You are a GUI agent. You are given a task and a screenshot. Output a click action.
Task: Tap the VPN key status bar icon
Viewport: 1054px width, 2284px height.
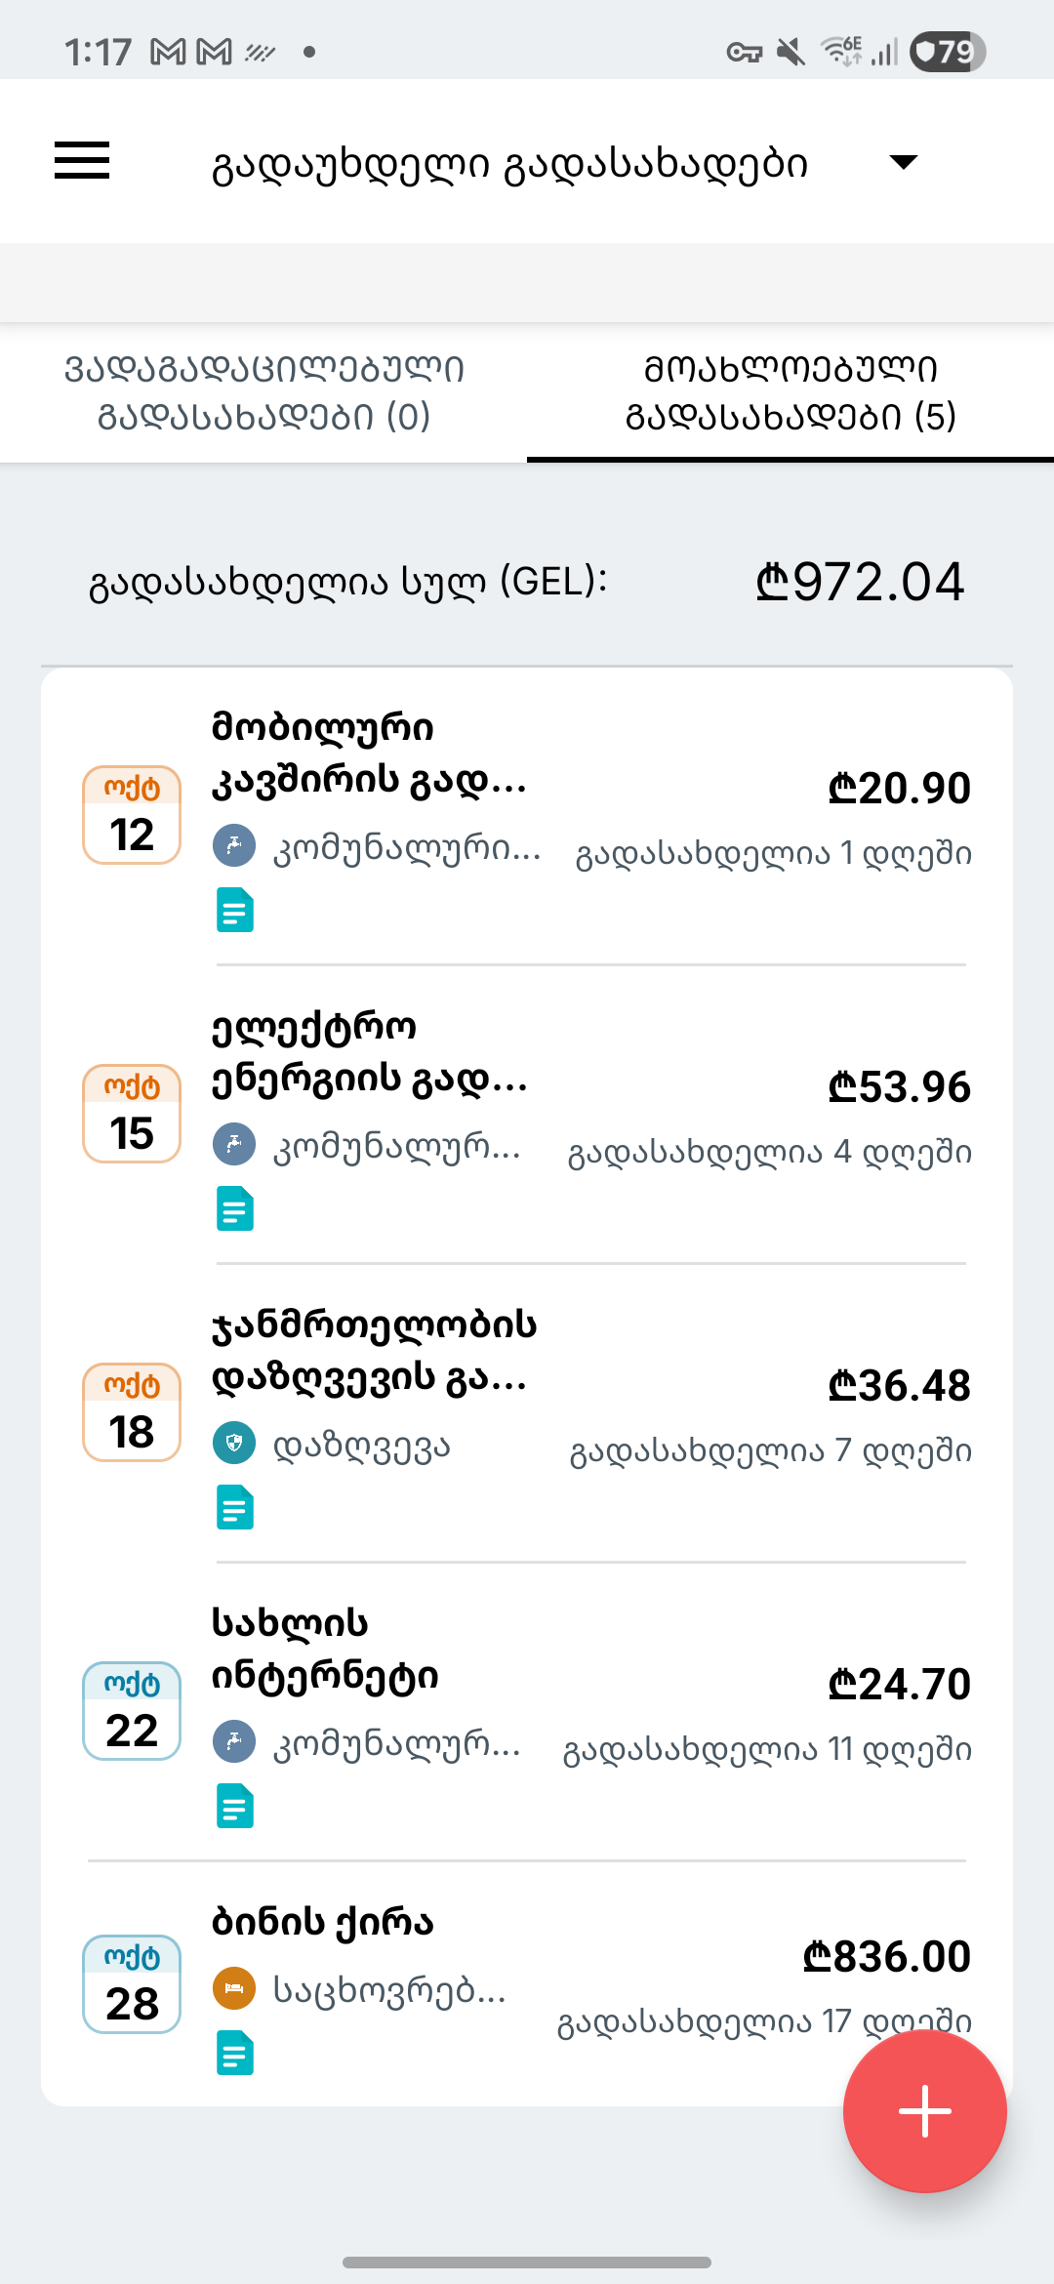745,52
